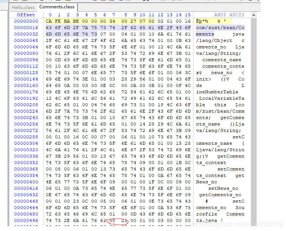The height and width of the screenshot is (231, 286).
Task: Select the Comments.class tab
Action: pos(57,7)
